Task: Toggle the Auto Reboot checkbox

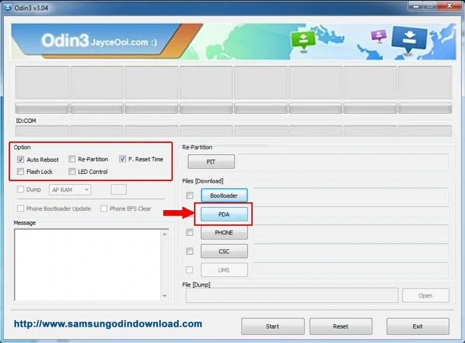Action: tap(20, 159)
